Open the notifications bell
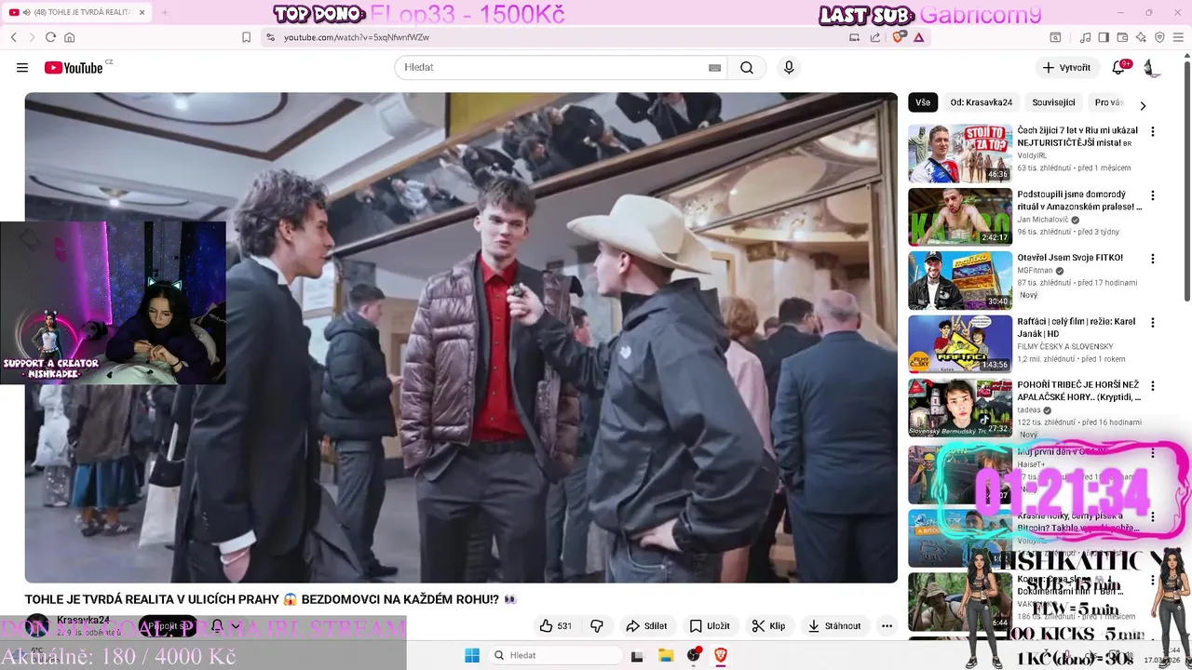The image size is (1192, 670). click(x=1118, y=68)
